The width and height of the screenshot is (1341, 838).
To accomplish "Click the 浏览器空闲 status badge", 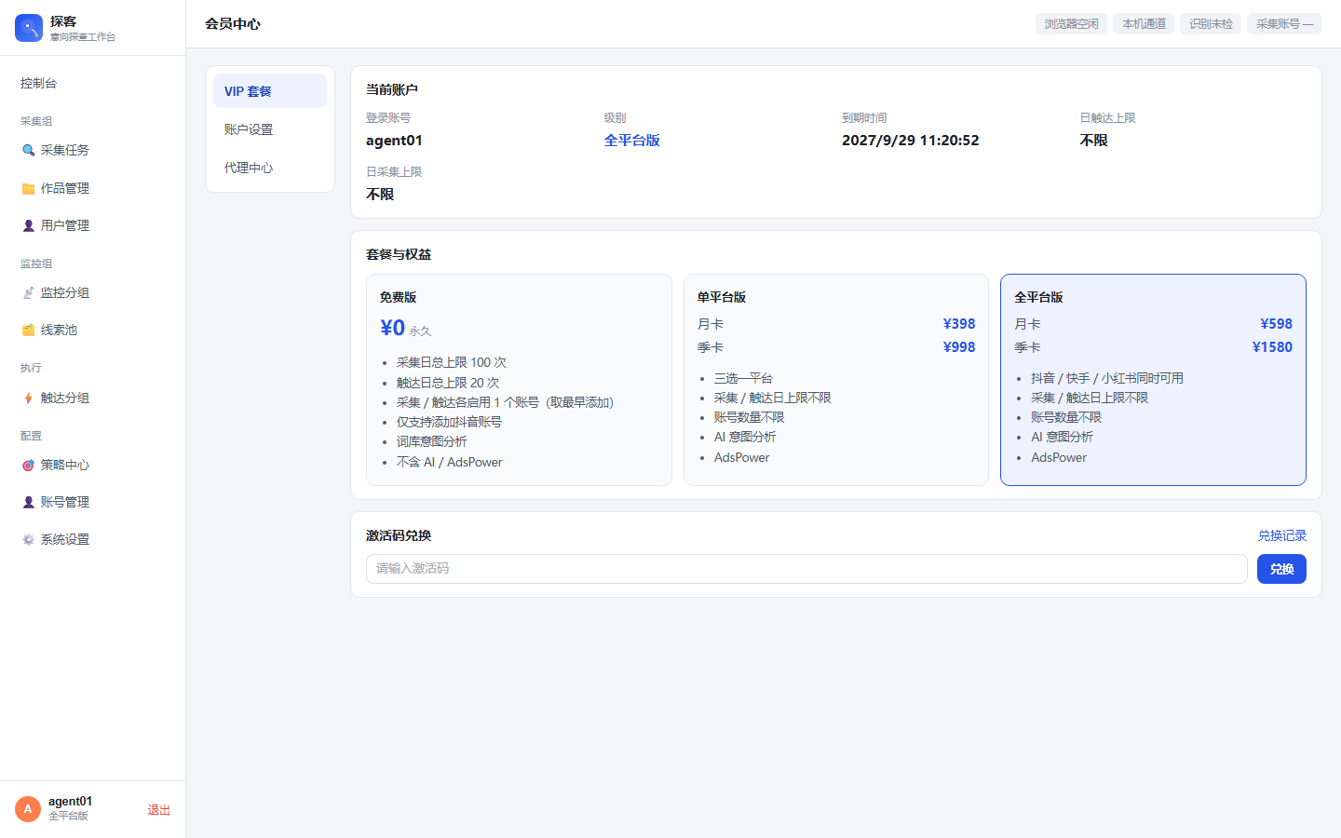I will (1071, 23).
